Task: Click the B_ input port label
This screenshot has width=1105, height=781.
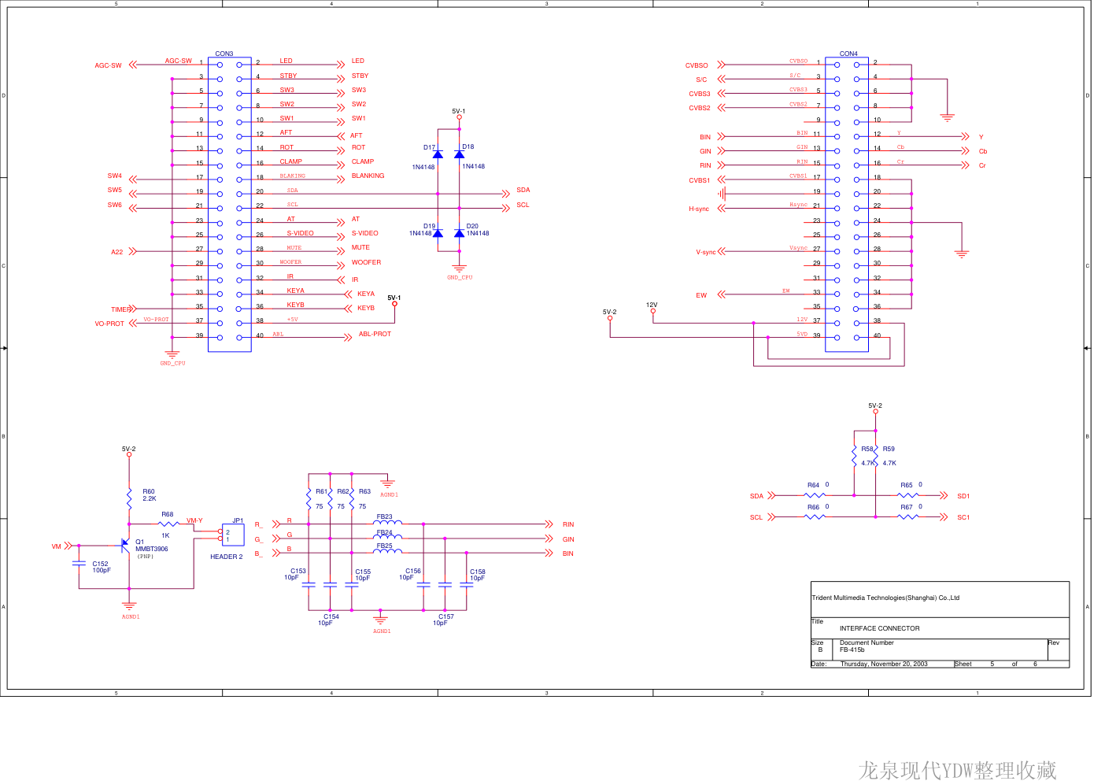Action: [258, 553]
